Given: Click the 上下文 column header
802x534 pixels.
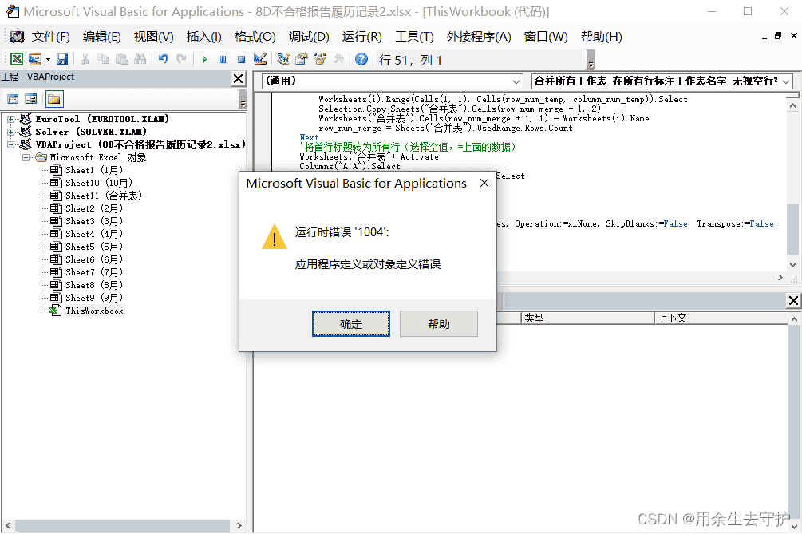Looking at the screenshot, I should click(721, 318).
